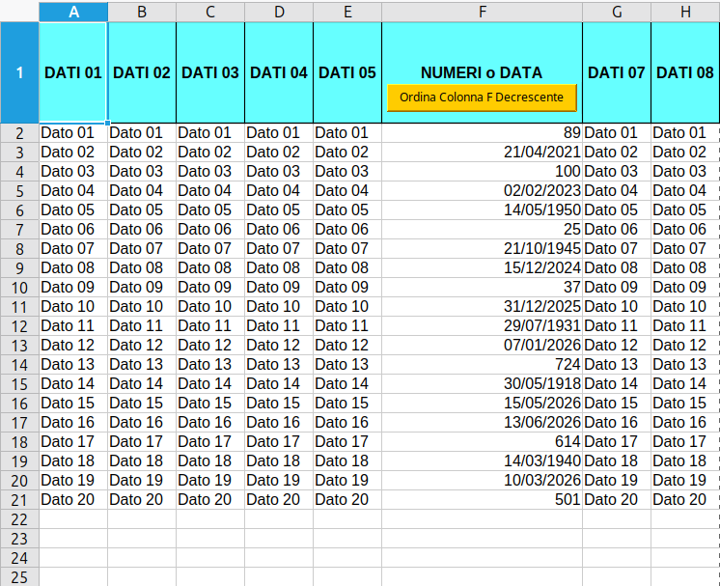Select cell with date 13/06/2026

click(x=483, y=422)
